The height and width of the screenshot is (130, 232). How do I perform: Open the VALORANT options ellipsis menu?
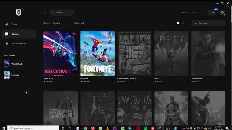75,79
